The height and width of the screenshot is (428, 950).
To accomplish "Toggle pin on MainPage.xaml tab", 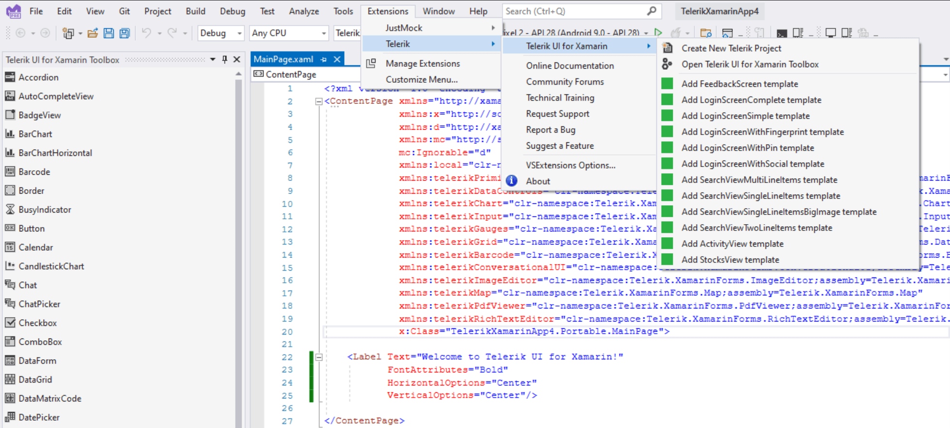I will 324,59.
